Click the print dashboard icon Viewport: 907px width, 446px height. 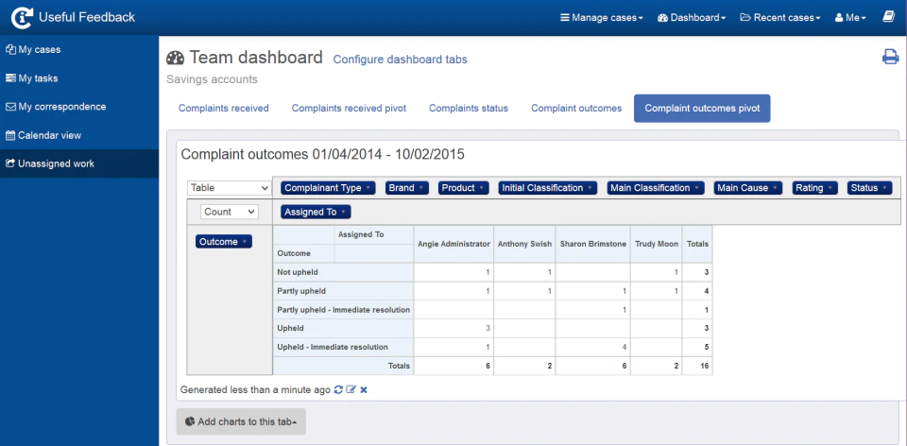pyautogui.click(x=890, y=57)
